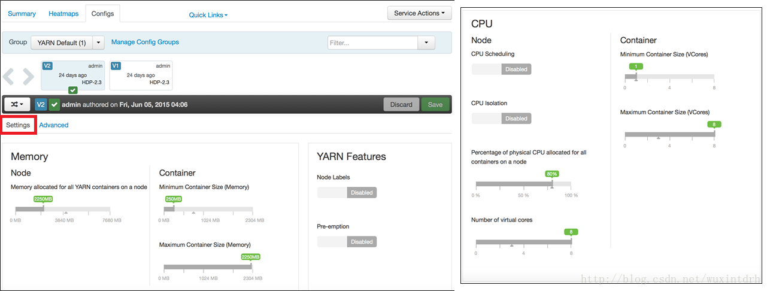This screenshot has width=767, height=291.
Task: Click the Minimum Container Size (VCores) slider
Action: [669, 77]
